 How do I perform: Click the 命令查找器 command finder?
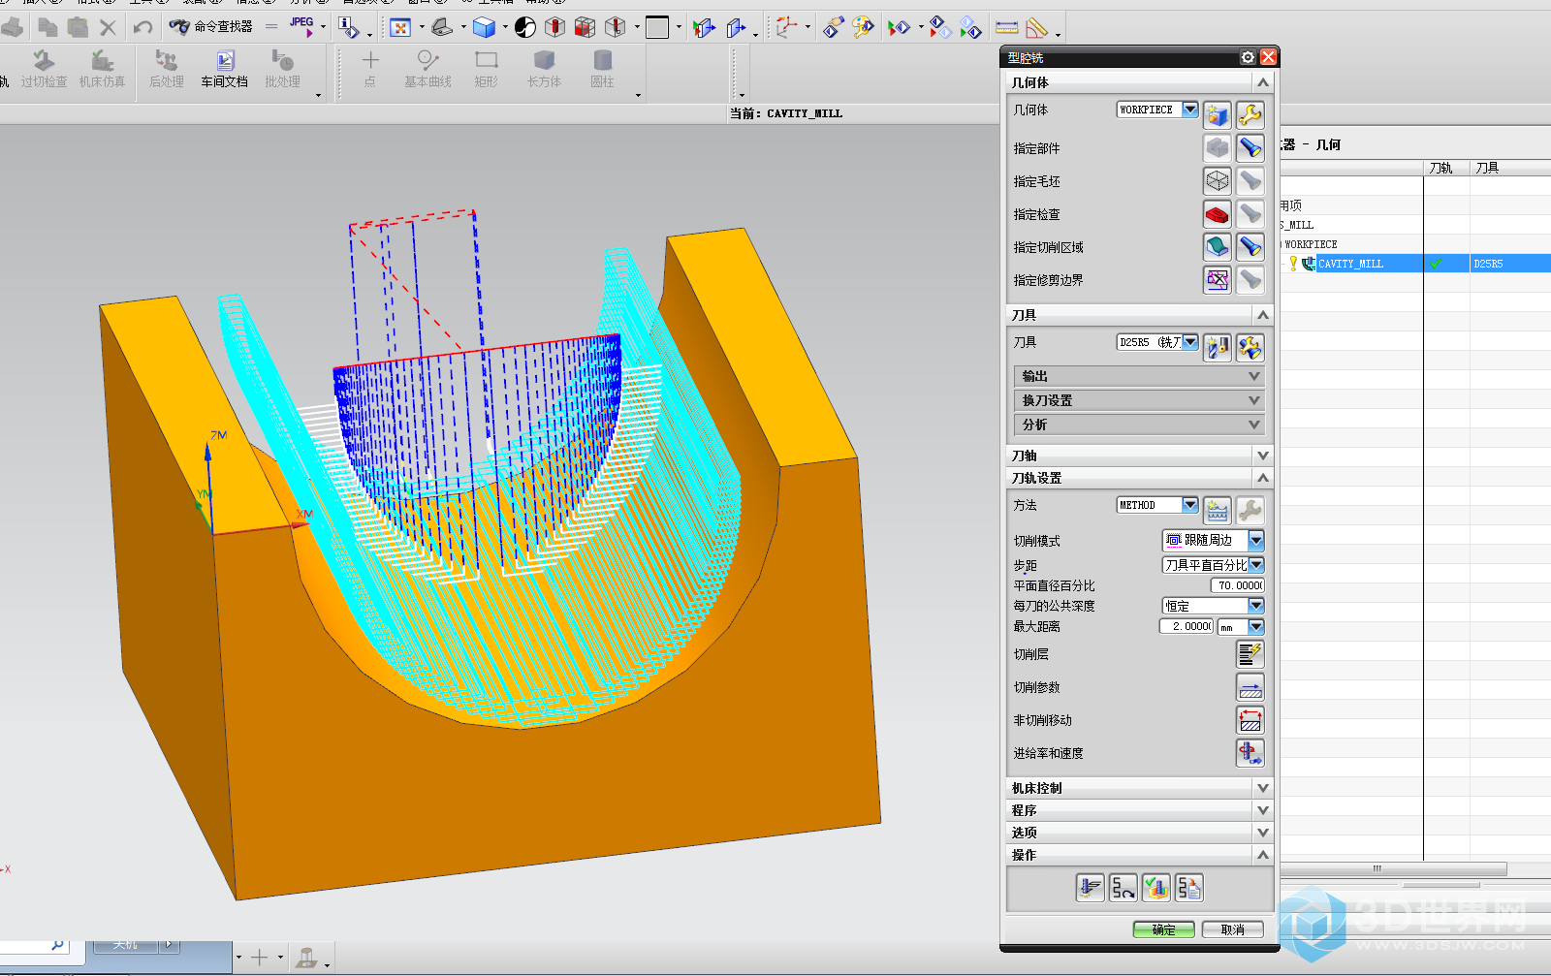click(x=211, y=27)
